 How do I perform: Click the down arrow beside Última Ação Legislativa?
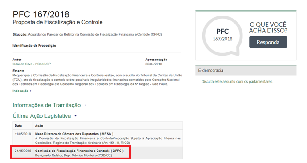pyautogui.click(x=75, y=116)
